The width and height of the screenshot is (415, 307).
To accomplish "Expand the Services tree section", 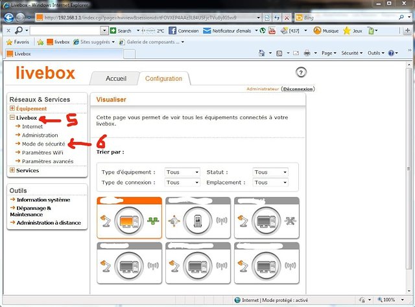I will click(x=12, y=170).
